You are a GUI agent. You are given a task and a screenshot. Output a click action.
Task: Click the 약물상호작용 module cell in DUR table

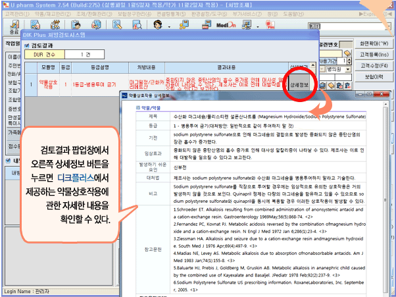48,84
